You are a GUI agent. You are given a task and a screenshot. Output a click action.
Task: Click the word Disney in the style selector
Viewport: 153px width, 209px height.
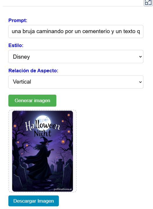tap(21, 57)
